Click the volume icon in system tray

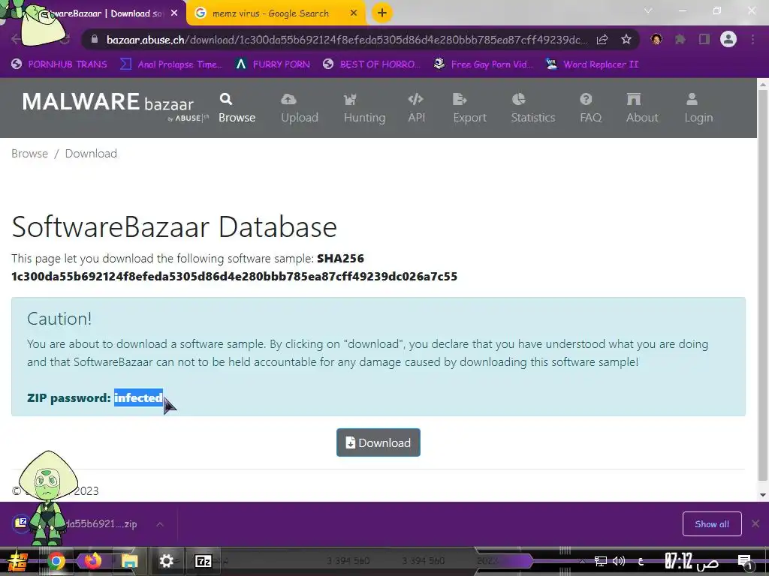tap(619, 561)
